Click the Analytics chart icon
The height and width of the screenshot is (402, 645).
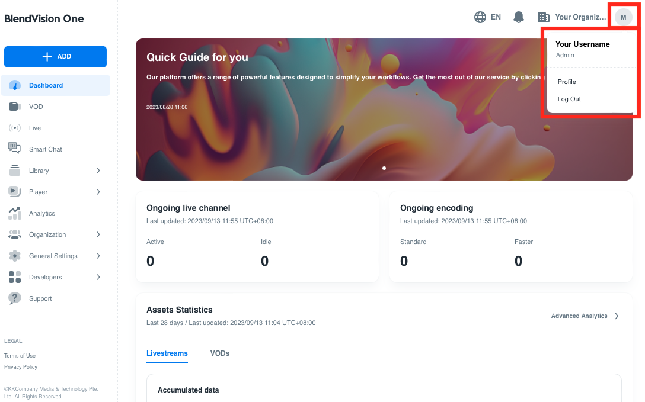point(15,213)
